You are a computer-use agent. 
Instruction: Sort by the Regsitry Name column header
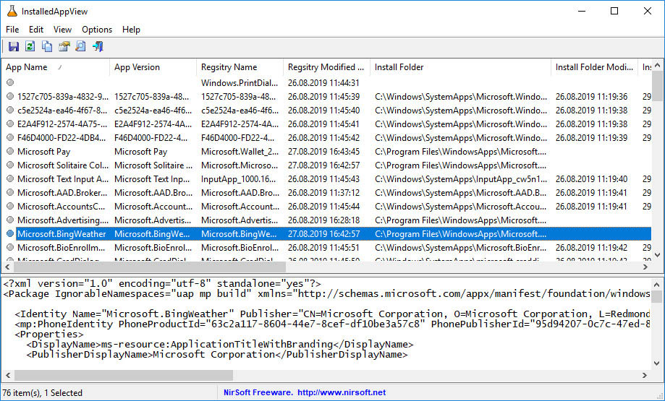tap(240, 67)
